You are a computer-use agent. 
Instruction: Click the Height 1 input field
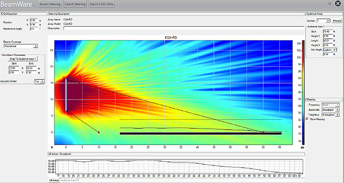point(328,36)
